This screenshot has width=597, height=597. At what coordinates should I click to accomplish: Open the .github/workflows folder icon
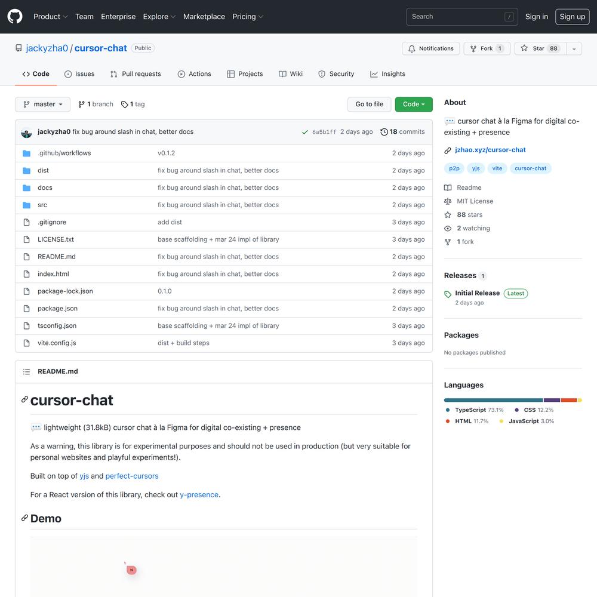click(x=26, y=153)
